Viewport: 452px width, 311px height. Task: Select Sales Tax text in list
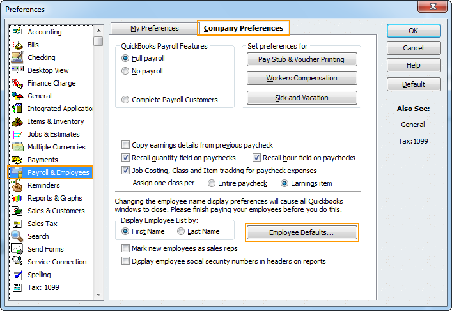coord(42,224)
